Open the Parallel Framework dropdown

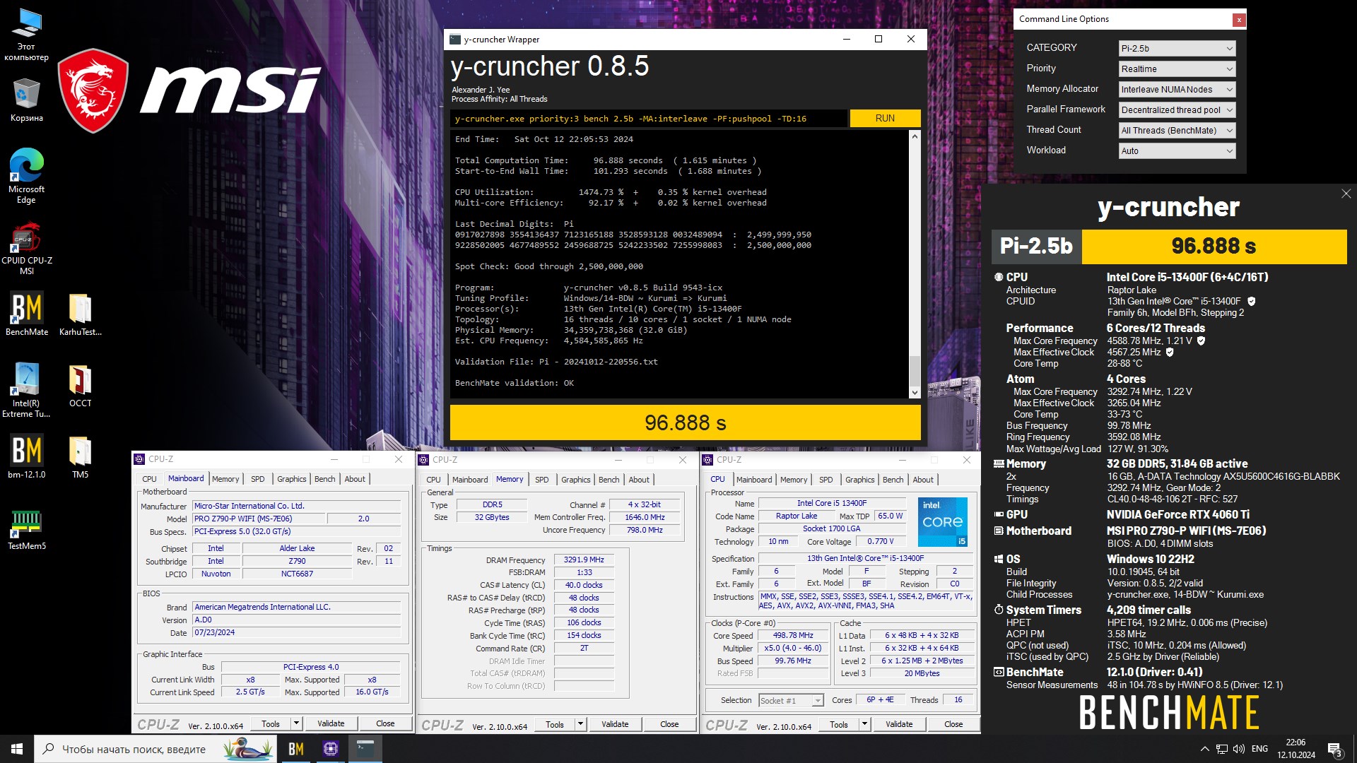(x=1177, y=110)
